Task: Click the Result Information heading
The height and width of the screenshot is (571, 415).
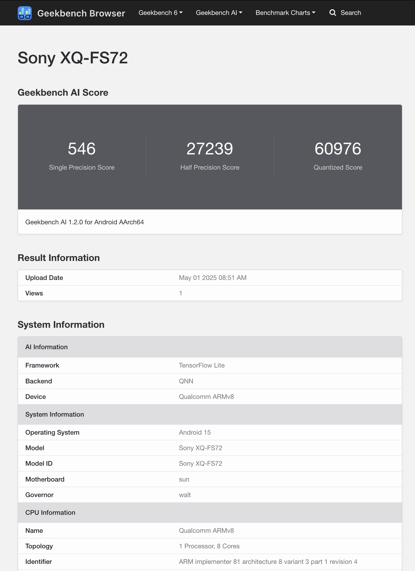Action: (59, 258)
